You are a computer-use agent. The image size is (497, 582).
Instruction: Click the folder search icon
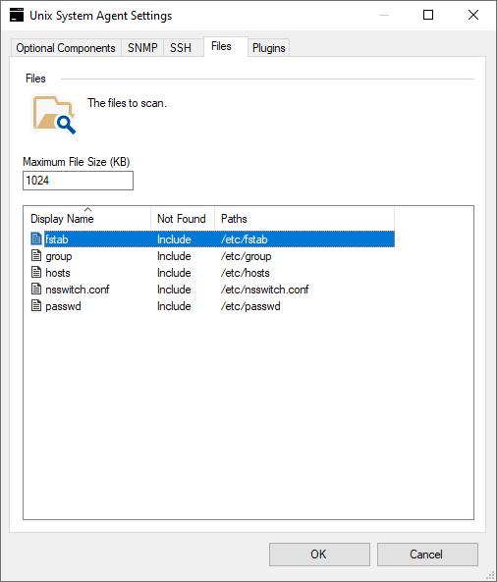point(54,114)
